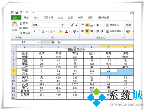Image resolution: width=145 pixels, height=110 pixels.
Task: Open the font size 11 dropdown
Action: [x=69, y=25]
